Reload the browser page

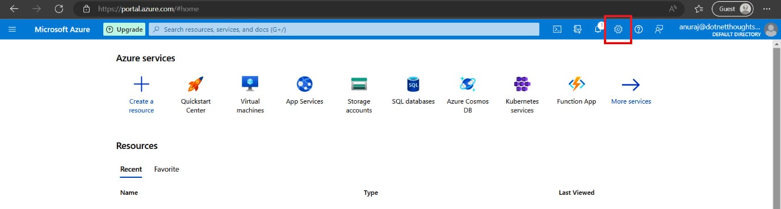pyautogui.click(x=58, y=9)
